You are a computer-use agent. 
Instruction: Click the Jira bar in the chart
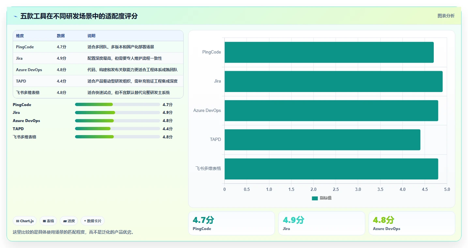click(x=333, y=81)
